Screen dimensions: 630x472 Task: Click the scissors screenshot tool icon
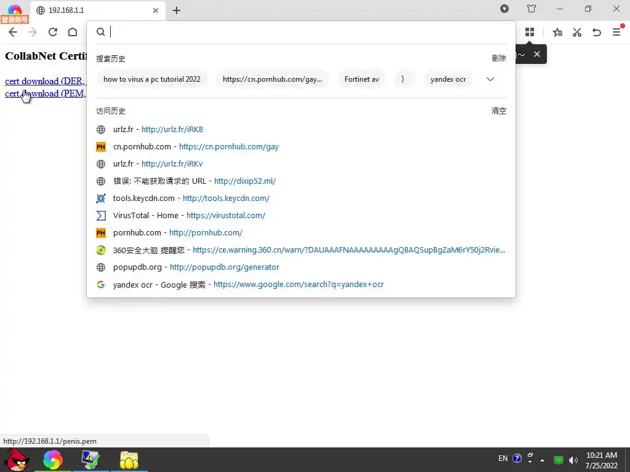tap(577, 32)
